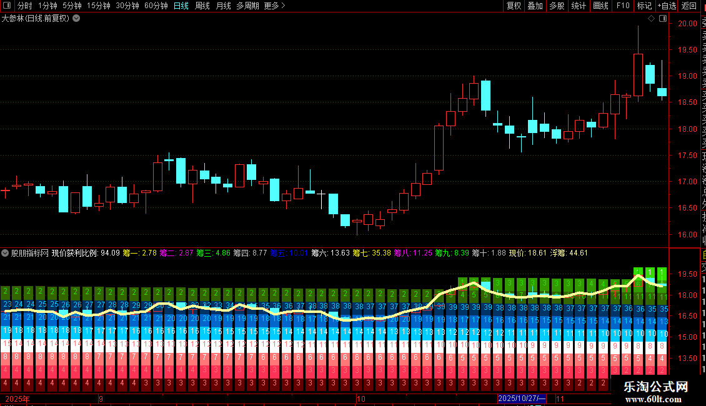Select the 30分钟 period tab
This screenshot has height=406, width=706.
(x=127, y=6)
